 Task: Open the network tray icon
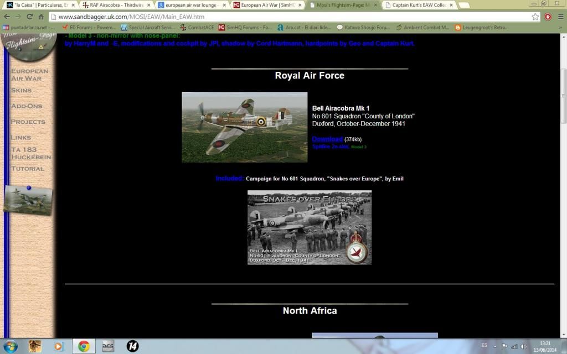(514, 346)
